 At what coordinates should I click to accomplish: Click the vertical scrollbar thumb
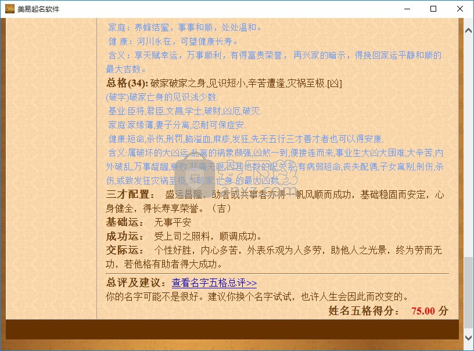point(469,292)
